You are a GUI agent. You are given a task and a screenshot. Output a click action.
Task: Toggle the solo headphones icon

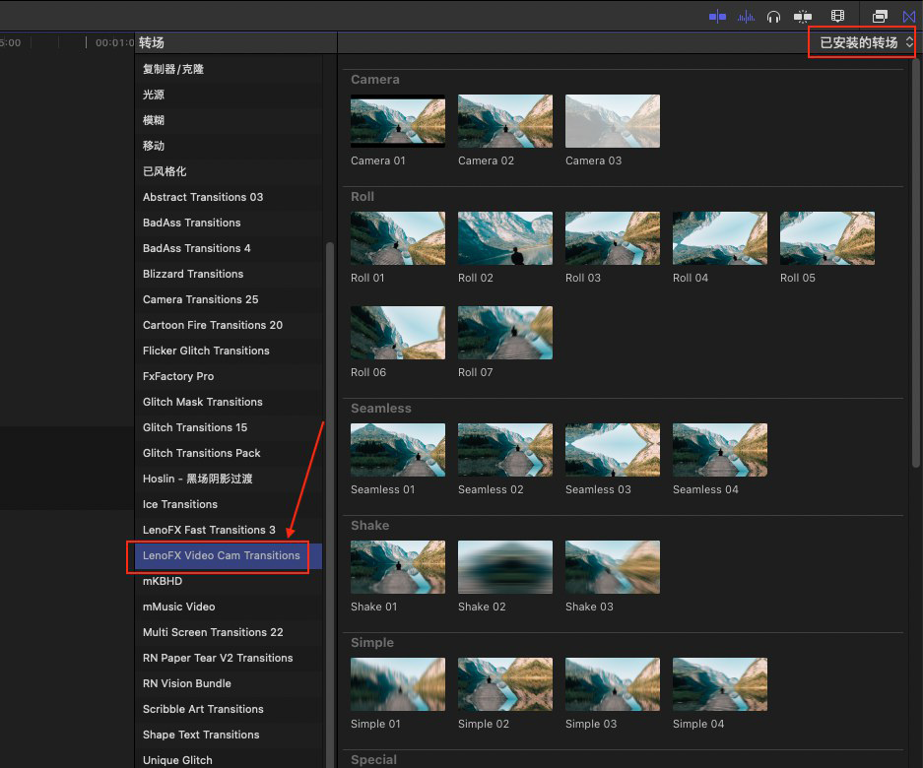(x=773, y=17)
